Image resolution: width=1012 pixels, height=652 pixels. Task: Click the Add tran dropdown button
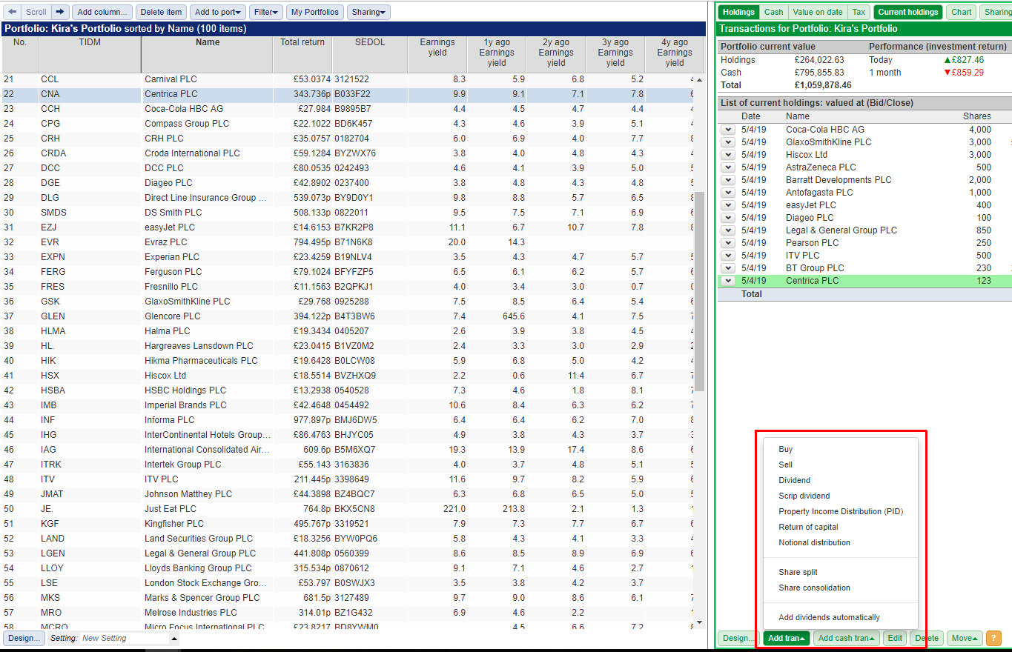786,638
